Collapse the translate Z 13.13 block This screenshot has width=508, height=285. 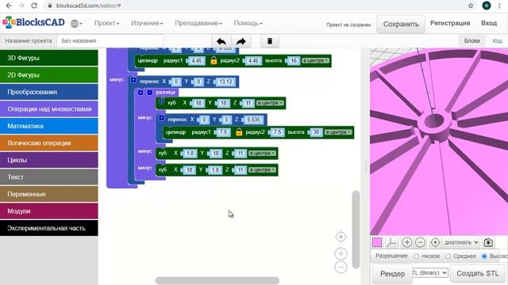133,80
